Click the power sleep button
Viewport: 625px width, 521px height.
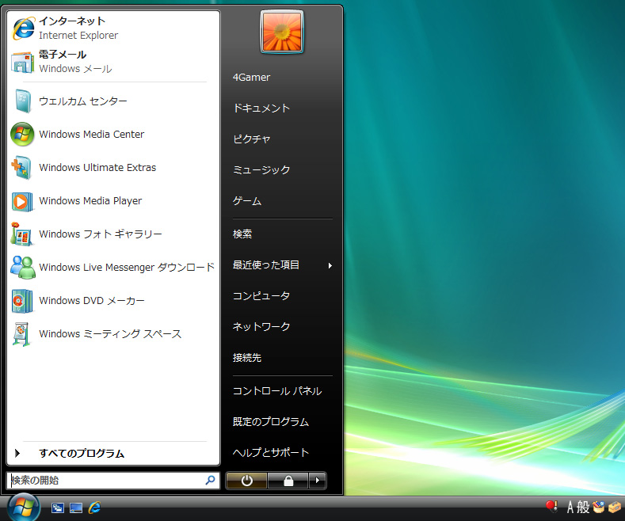(x=246, y=481)
